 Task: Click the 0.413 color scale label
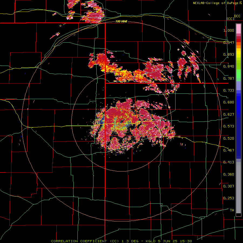pos(229,162)
